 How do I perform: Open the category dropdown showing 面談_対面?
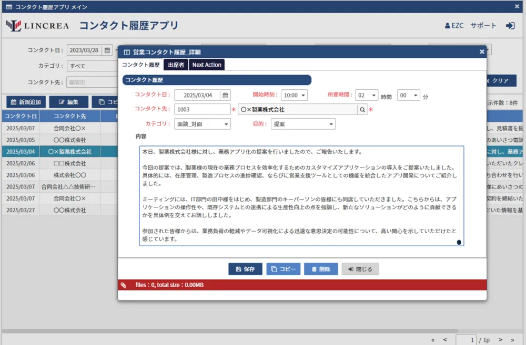pos(202,124)
